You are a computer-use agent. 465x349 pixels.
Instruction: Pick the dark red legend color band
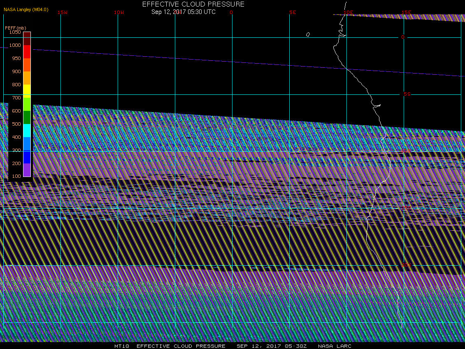click(x=27, y=39)
